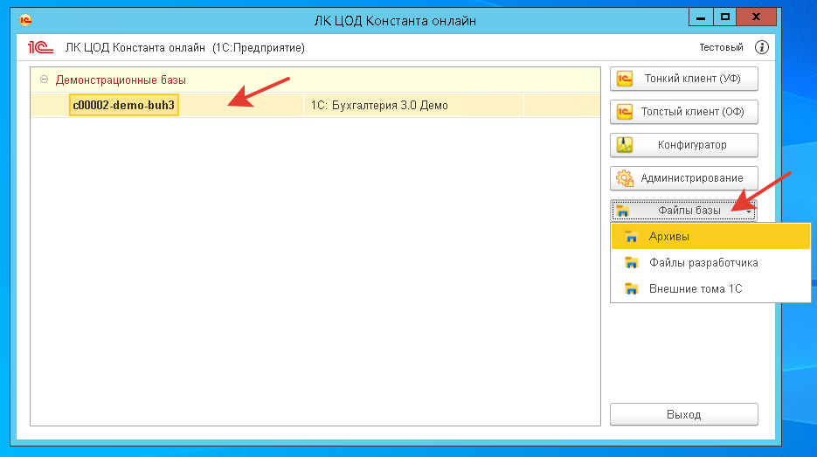Click the folder icon beside Архивы
817x457 pixels.
[x=631, y=237]
